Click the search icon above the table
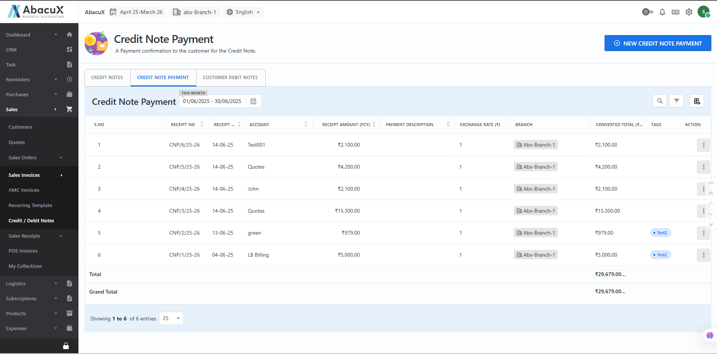The image size is (717, 354). pyautogui.click(x=659, y=101)
